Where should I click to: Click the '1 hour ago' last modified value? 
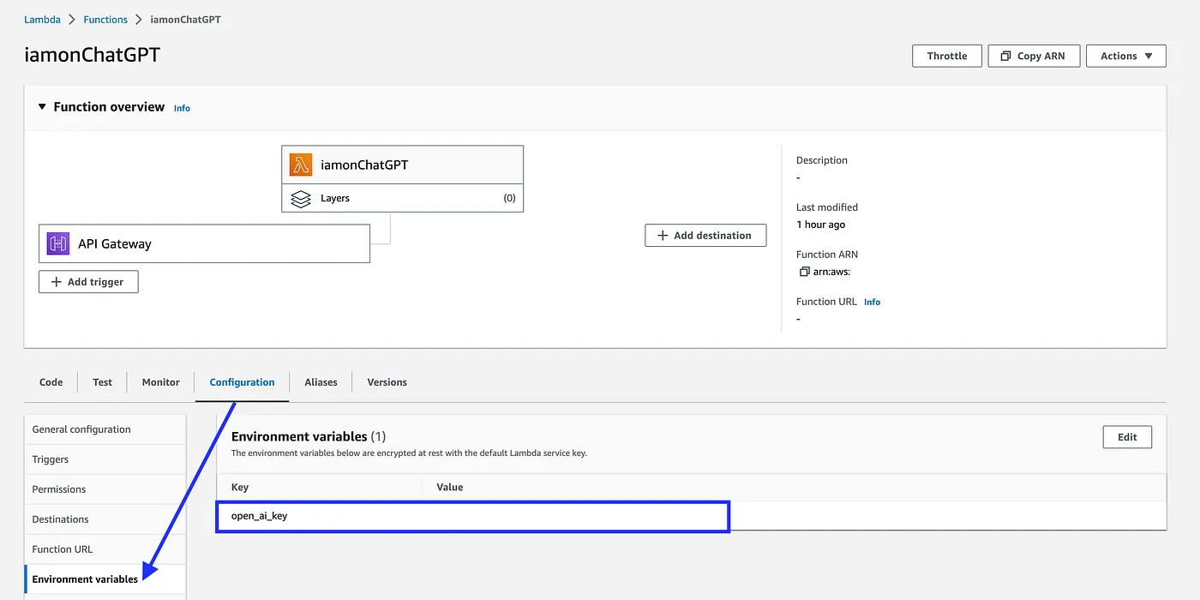[x=820, y=225]
